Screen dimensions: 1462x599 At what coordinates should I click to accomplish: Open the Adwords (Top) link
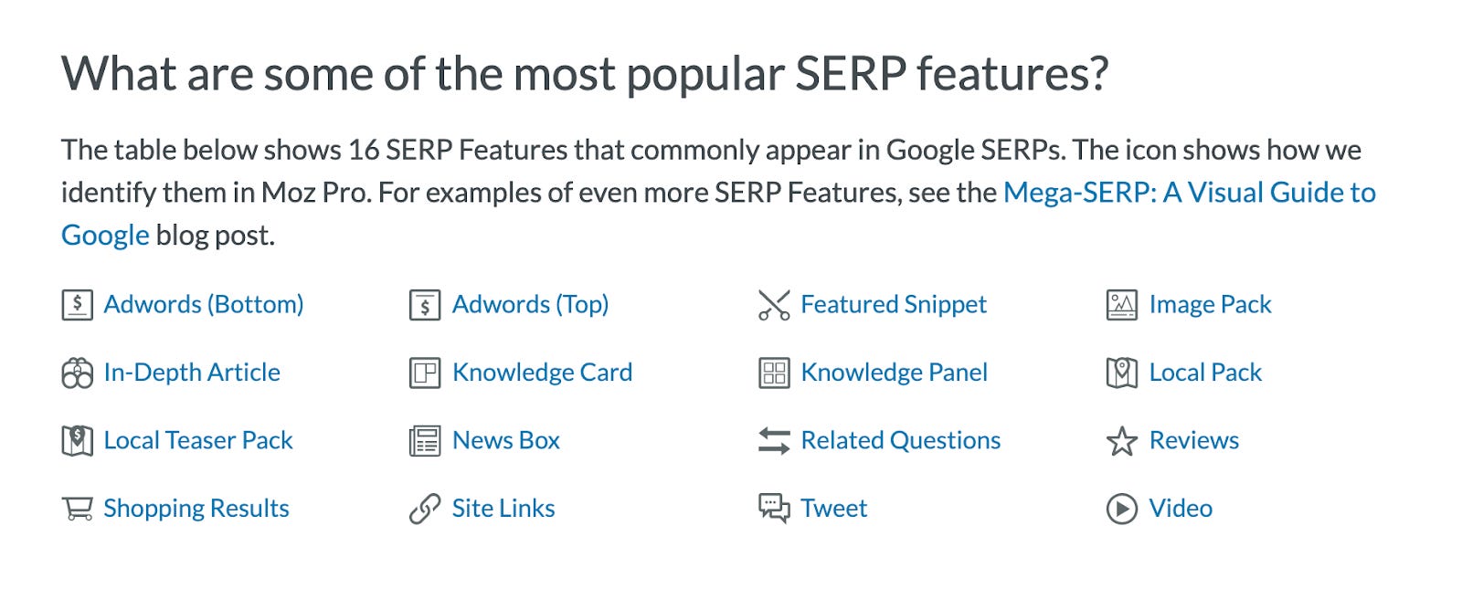coord(531,304)
